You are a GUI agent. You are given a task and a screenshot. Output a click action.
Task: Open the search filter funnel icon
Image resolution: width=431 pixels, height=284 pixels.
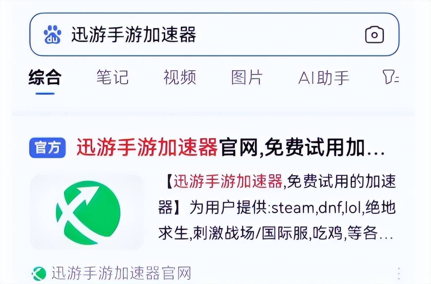(390, 77)
